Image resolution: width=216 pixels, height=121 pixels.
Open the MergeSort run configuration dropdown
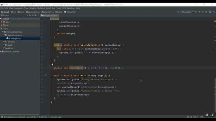187,12
